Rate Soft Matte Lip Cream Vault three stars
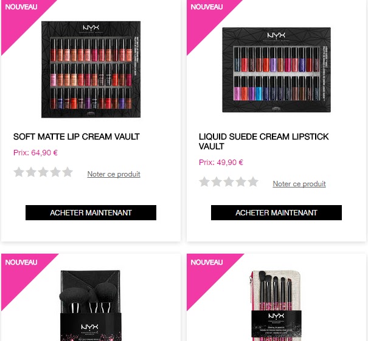The image size is (368, 341). pyautogui.click(x=43, y=172)
